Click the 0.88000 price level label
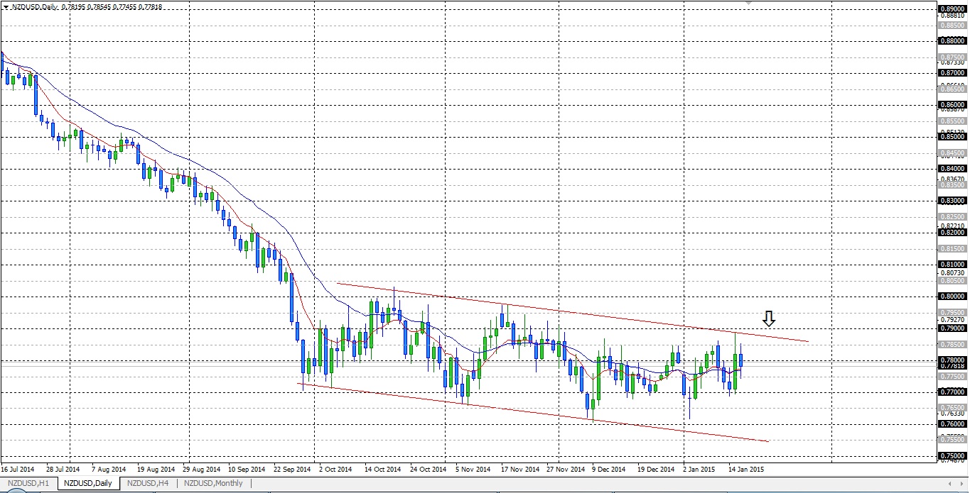 click(x=952, y=40)
